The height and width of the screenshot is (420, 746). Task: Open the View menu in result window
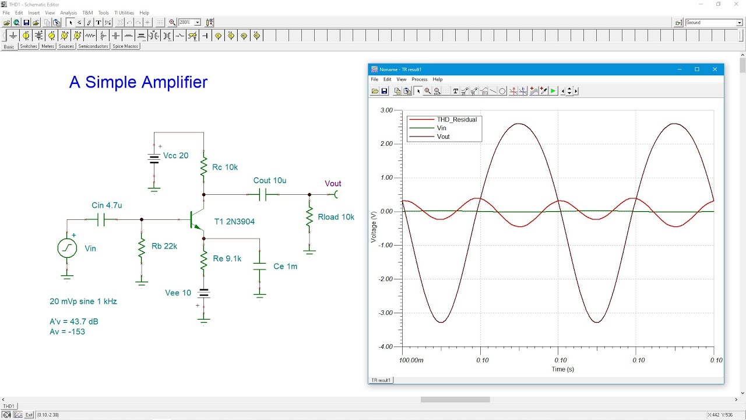[x=402, y=79]
